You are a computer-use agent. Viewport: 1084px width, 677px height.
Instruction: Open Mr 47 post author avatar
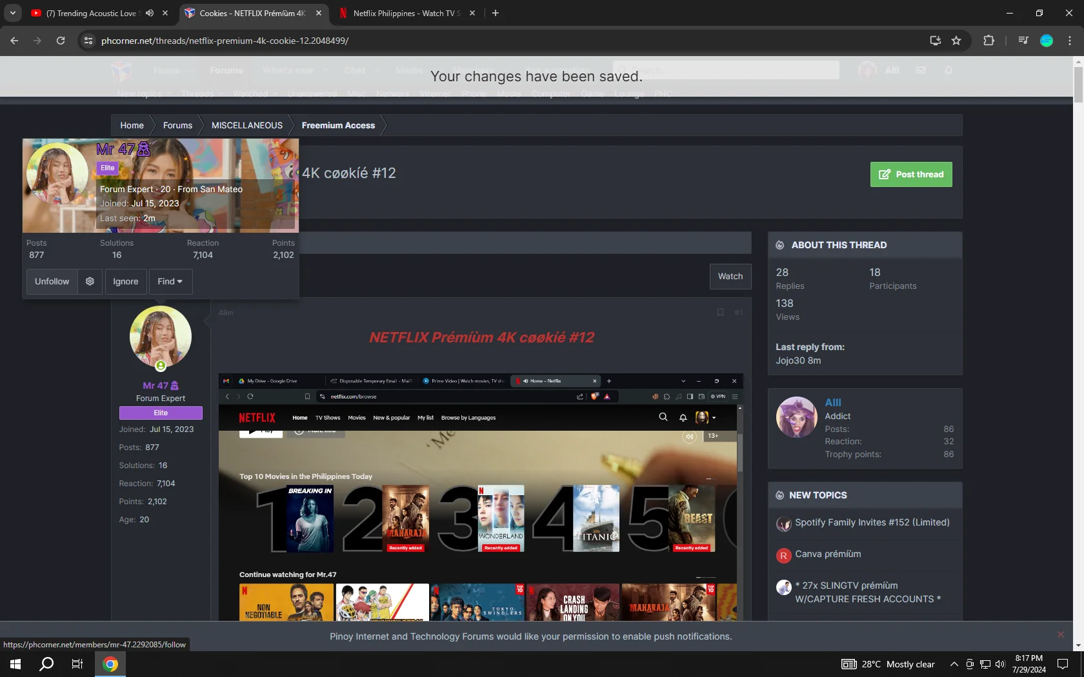click(161, 337)
